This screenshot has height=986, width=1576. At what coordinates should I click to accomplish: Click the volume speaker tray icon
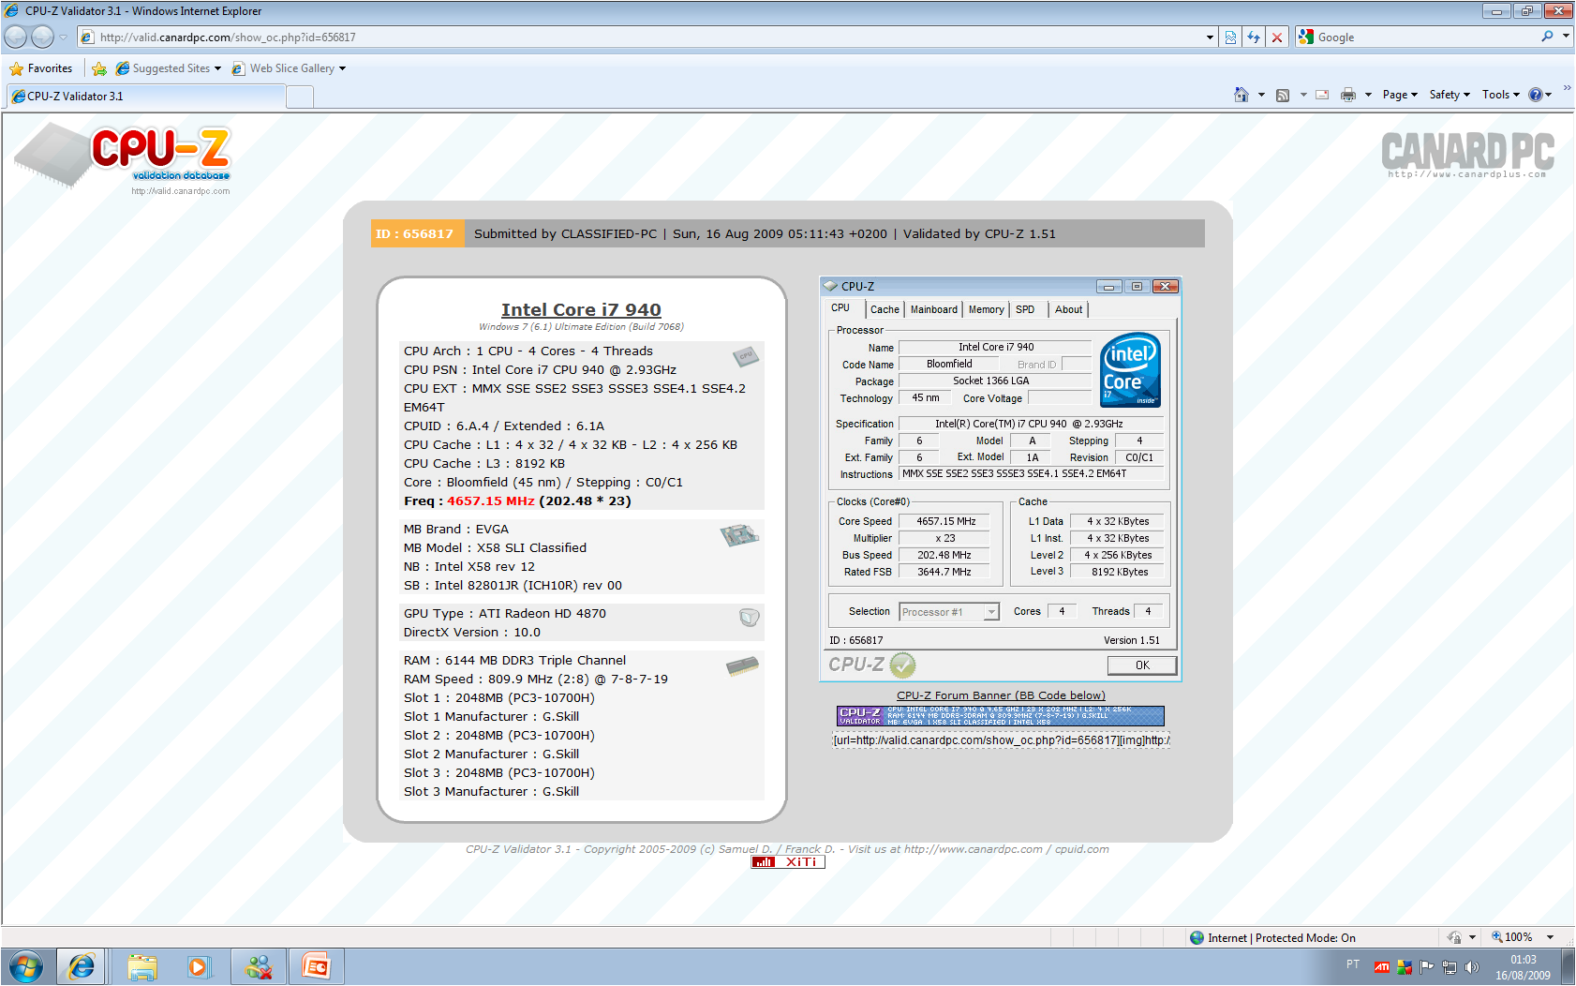(1472, 966)
